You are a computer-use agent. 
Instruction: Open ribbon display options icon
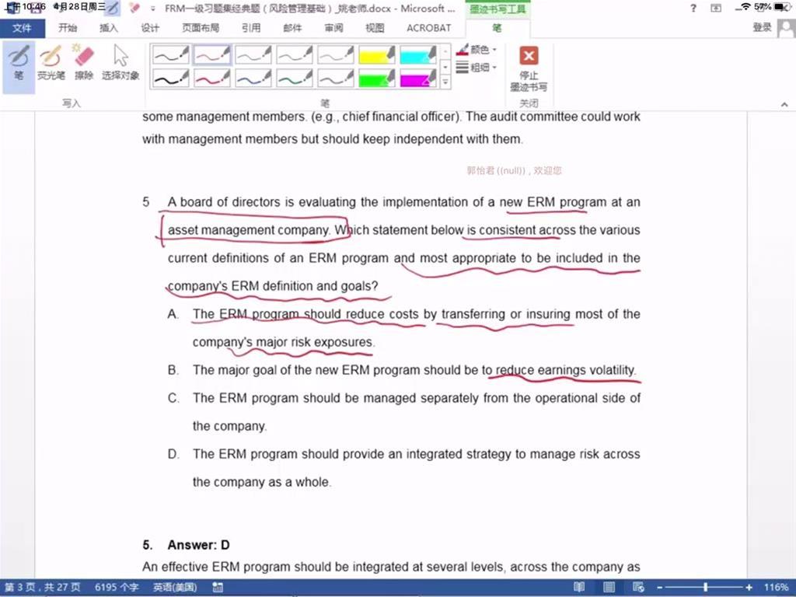tap(716, 8)
